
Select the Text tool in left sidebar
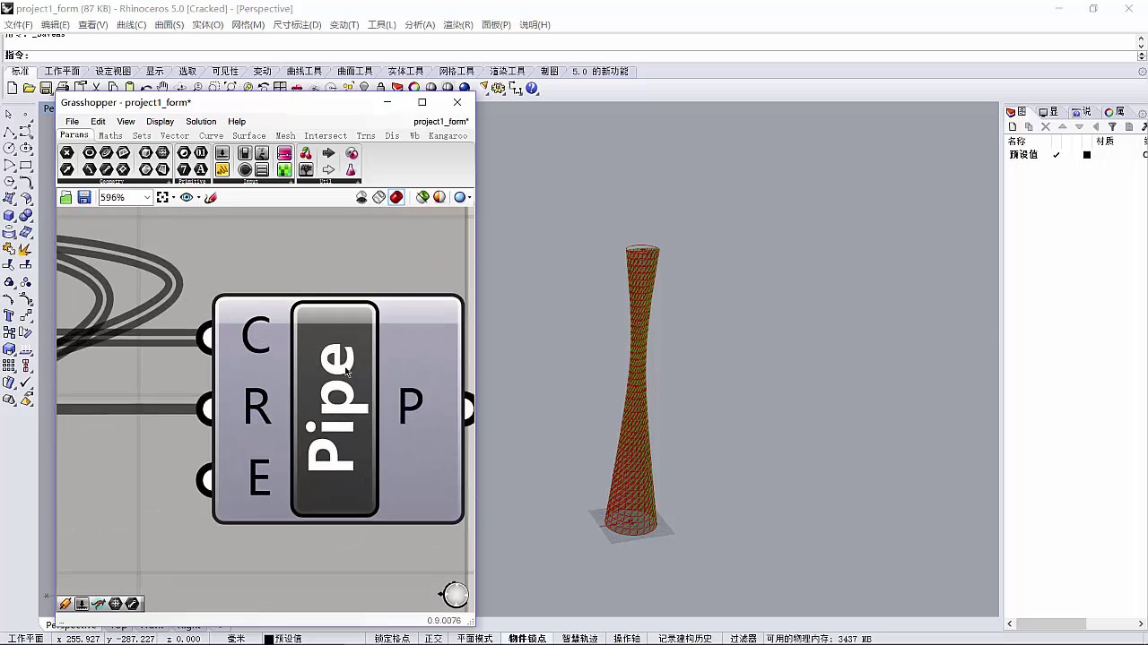click(x=9, y=315)
